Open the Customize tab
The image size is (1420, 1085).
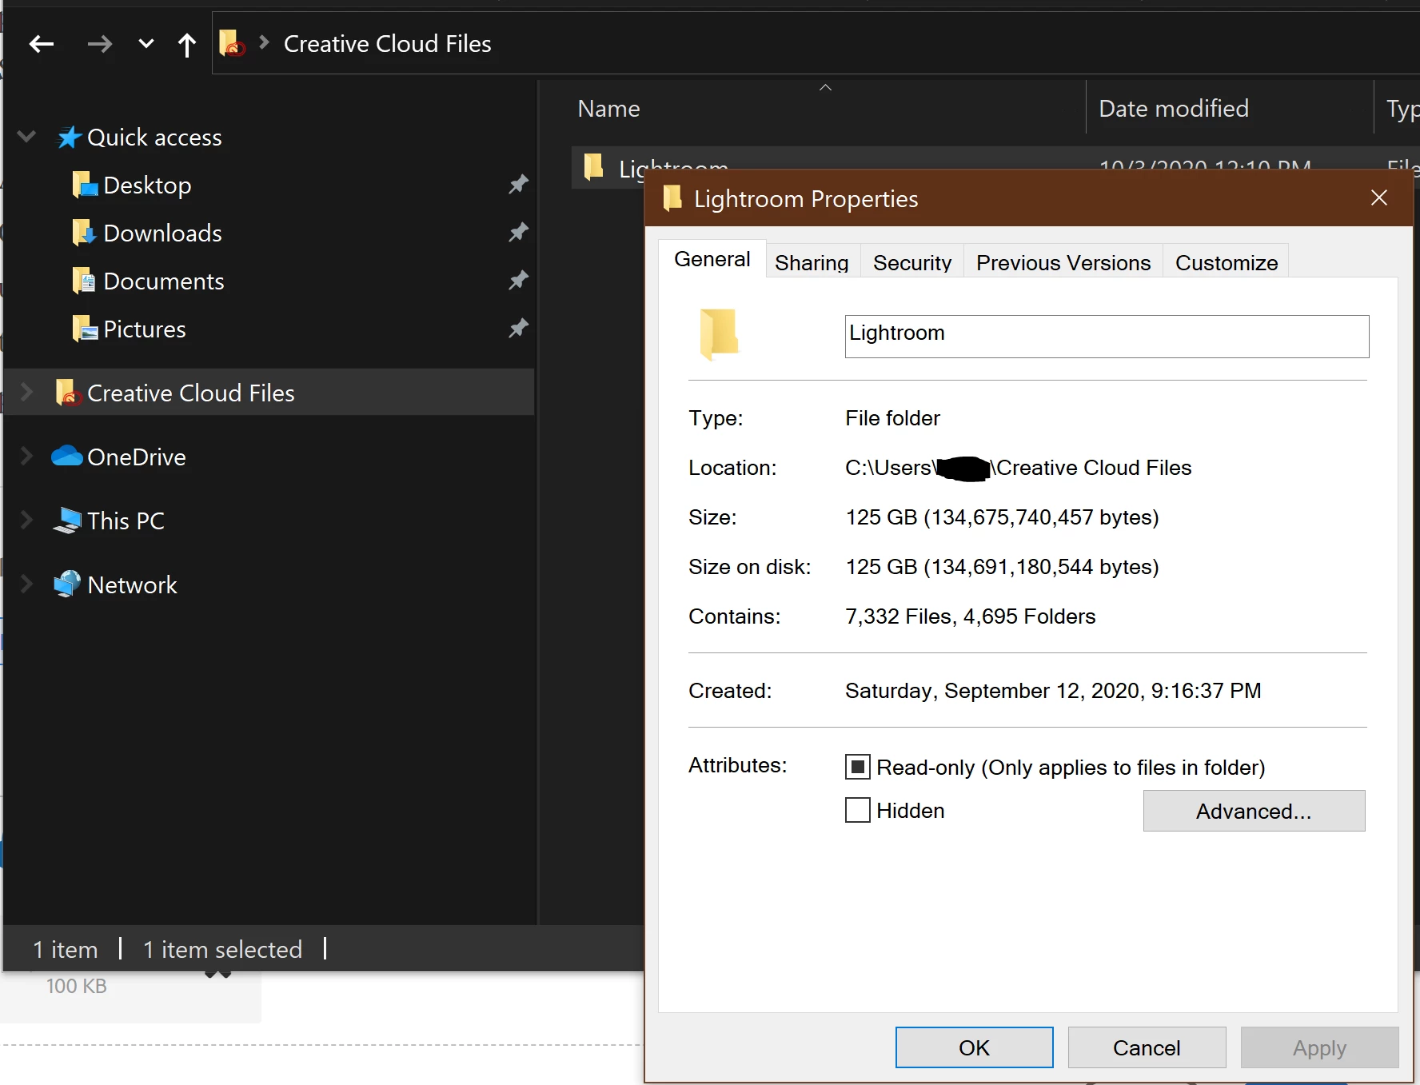(x=1227, y=263)
